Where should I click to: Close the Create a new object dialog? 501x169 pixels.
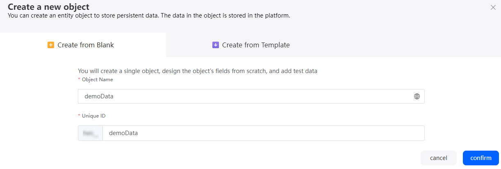click(x=493, y=7)
